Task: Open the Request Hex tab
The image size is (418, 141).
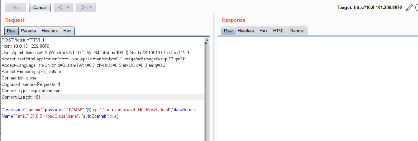Action: (67, 31)
